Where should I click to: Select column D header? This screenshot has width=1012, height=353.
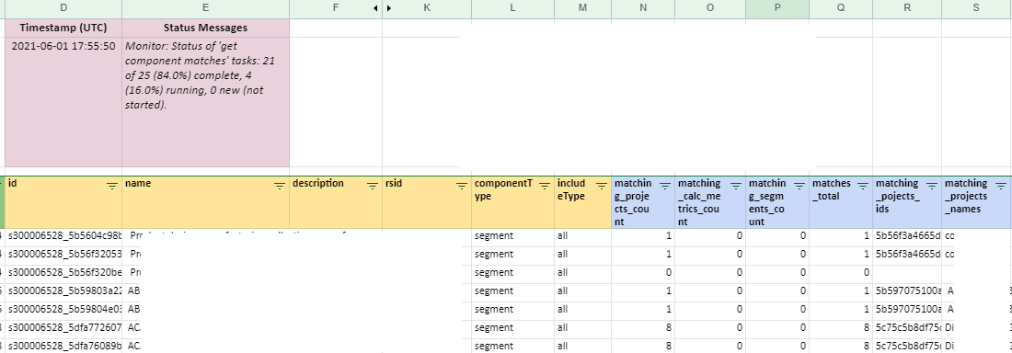click(63, 8)
